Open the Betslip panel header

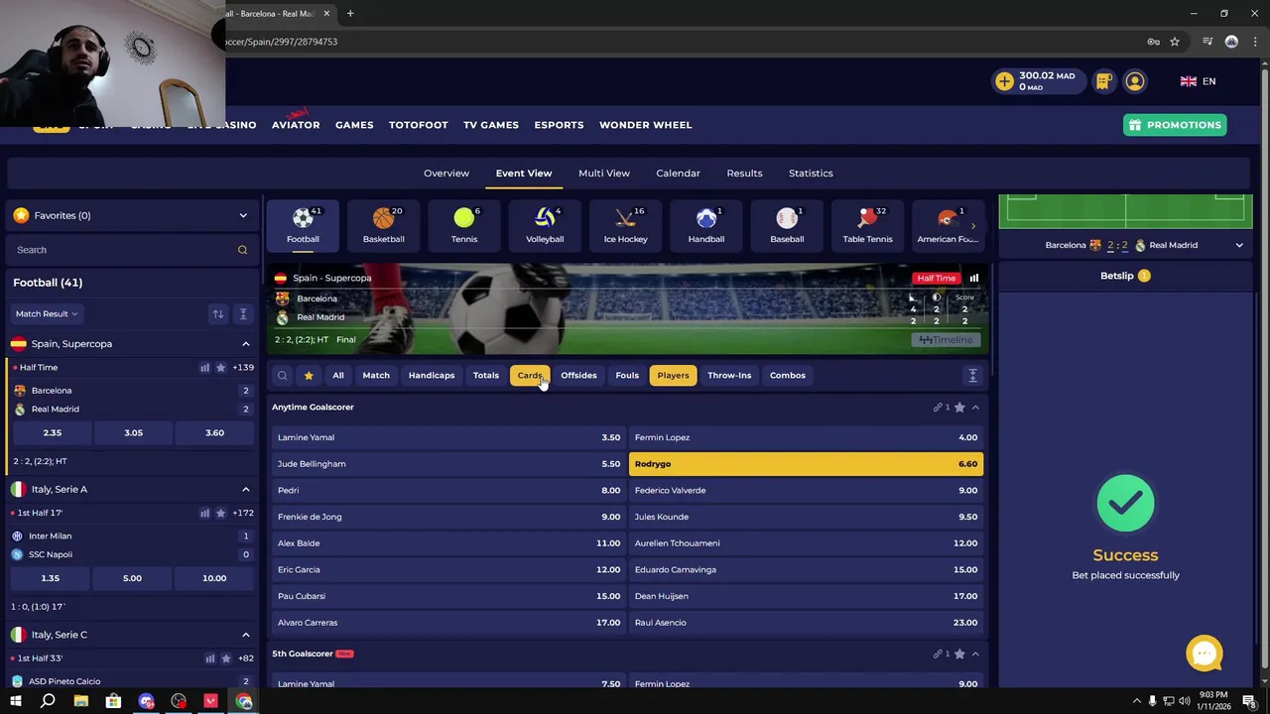click(1125, 276)
